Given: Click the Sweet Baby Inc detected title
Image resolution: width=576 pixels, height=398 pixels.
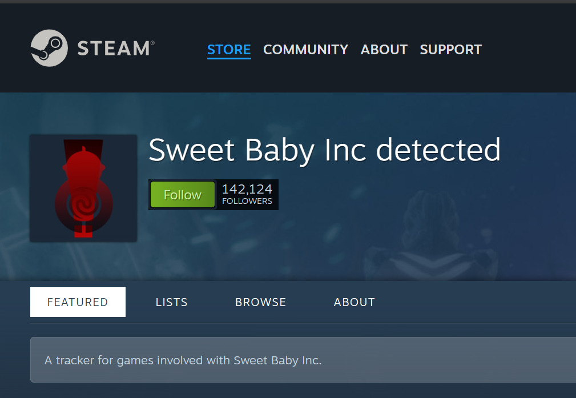Looking at the screenshot, I should (324, 150).
